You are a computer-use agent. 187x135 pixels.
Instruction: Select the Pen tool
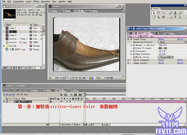tap(180, 17)
